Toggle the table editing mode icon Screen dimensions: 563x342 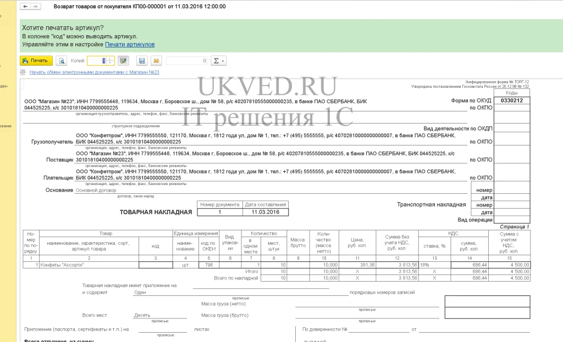[123, 60]
